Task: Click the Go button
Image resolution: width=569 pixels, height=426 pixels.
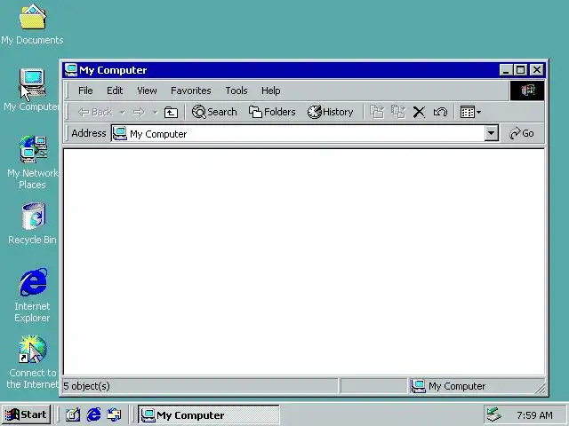Action: [522, 133]
